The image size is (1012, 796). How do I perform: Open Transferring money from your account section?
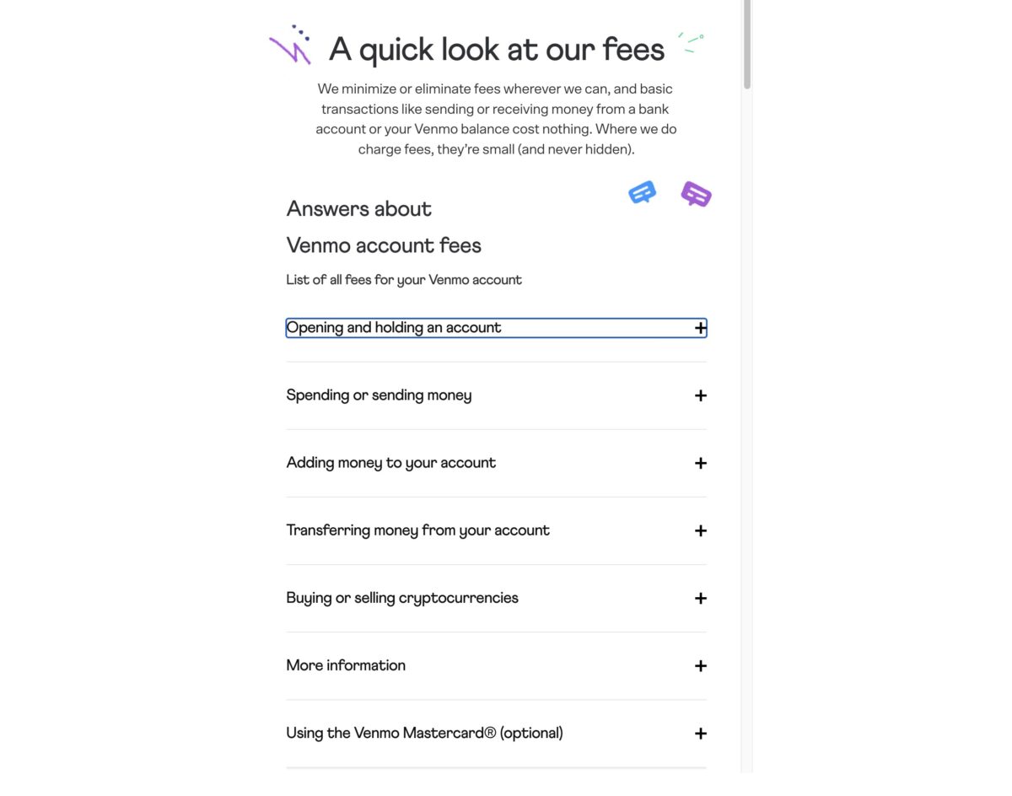pos(496,530)
